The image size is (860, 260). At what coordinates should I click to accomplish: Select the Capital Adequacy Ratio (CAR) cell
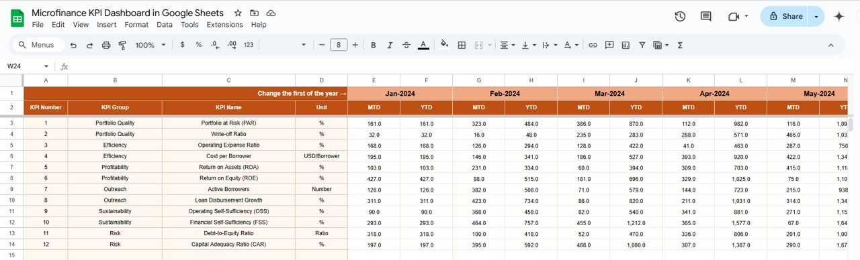(228, 244)
